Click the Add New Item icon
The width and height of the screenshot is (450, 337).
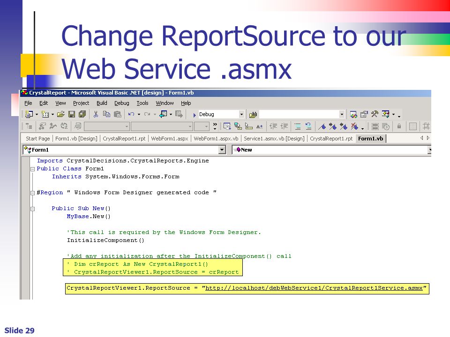45,114
